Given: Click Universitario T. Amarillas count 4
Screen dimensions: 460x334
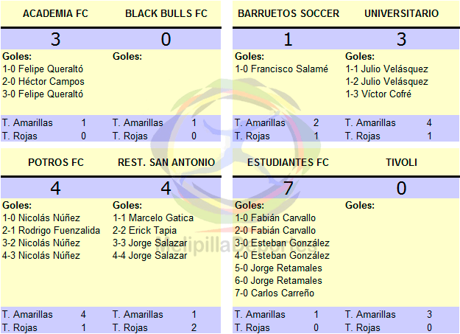Looking at the screenshot, I should pyautogui.click(x=429, y=122).
